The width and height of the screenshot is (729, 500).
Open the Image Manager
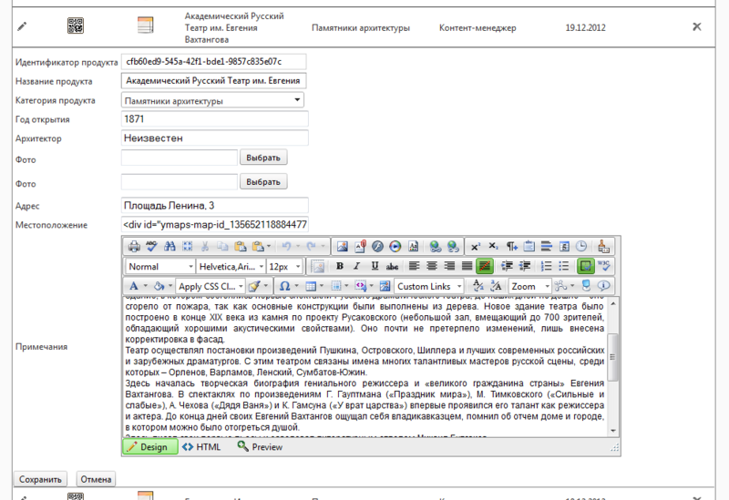[343, 246]
